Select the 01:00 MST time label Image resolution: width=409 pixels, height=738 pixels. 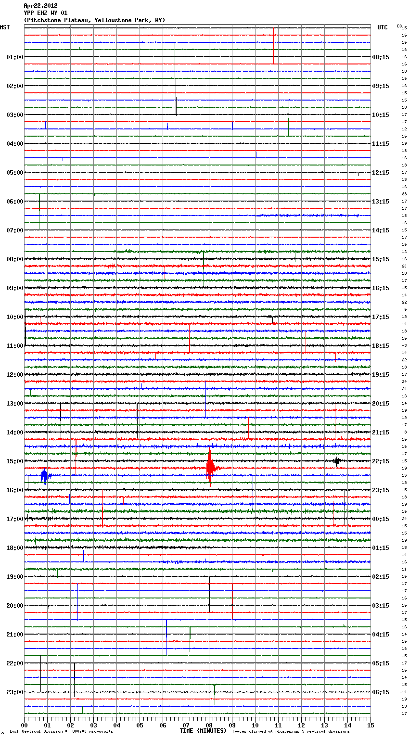tap(14, 57)
